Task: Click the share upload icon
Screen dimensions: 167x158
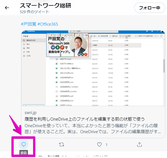Action: [x=139, y=145]
